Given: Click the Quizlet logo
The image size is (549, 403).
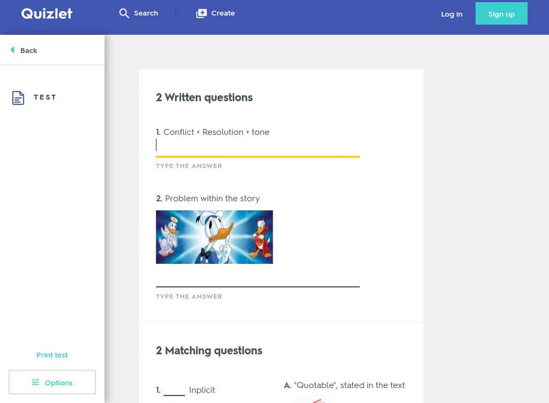Looking at the screenshot, I should 47,14.
